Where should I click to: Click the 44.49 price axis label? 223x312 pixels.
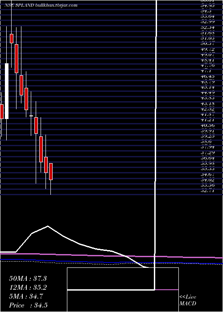pos(207,93)
